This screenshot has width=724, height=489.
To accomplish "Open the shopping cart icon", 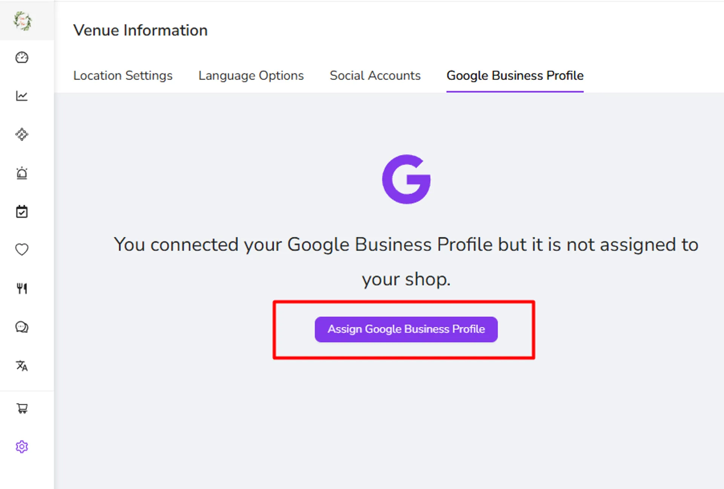I will coord(22,408).
